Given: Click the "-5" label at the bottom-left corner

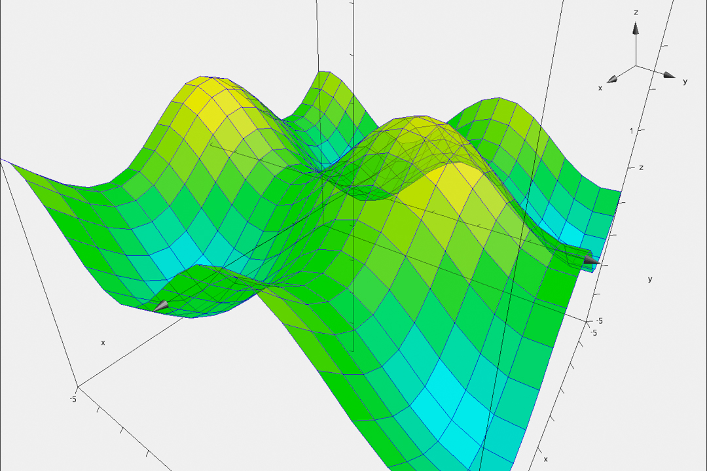Looking at the screenshot, I should [x=73, y=398].
